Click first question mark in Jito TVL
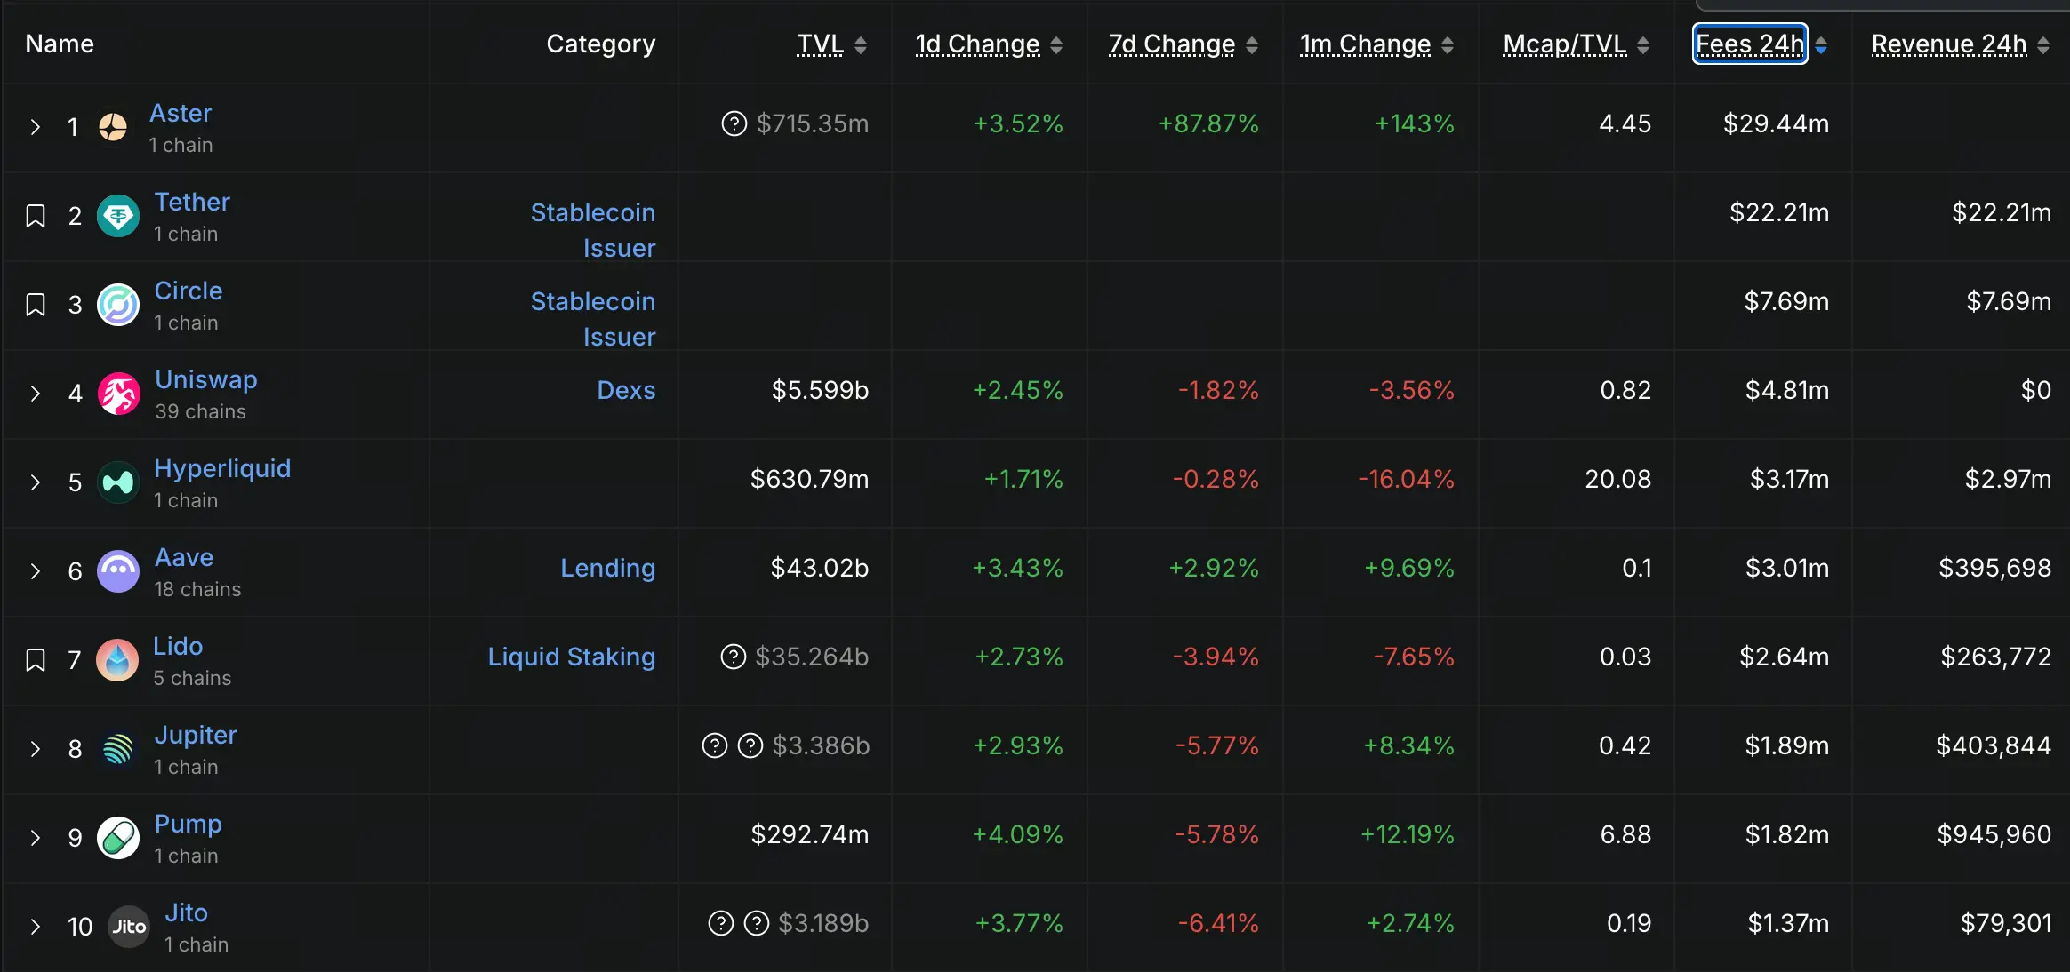Viewport: 2070px width, 972px height. click(721, 923)
